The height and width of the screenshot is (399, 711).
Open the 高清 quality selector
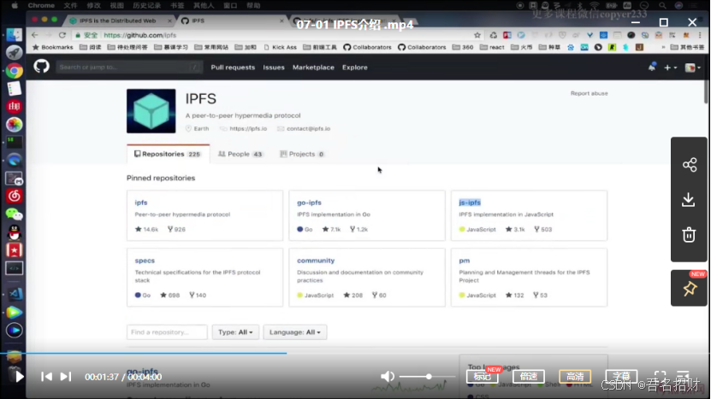[x=574, y=376]
